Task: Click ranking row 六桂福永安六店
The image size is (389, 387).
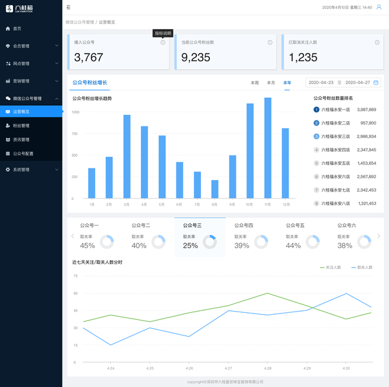Action: point(345,177)
